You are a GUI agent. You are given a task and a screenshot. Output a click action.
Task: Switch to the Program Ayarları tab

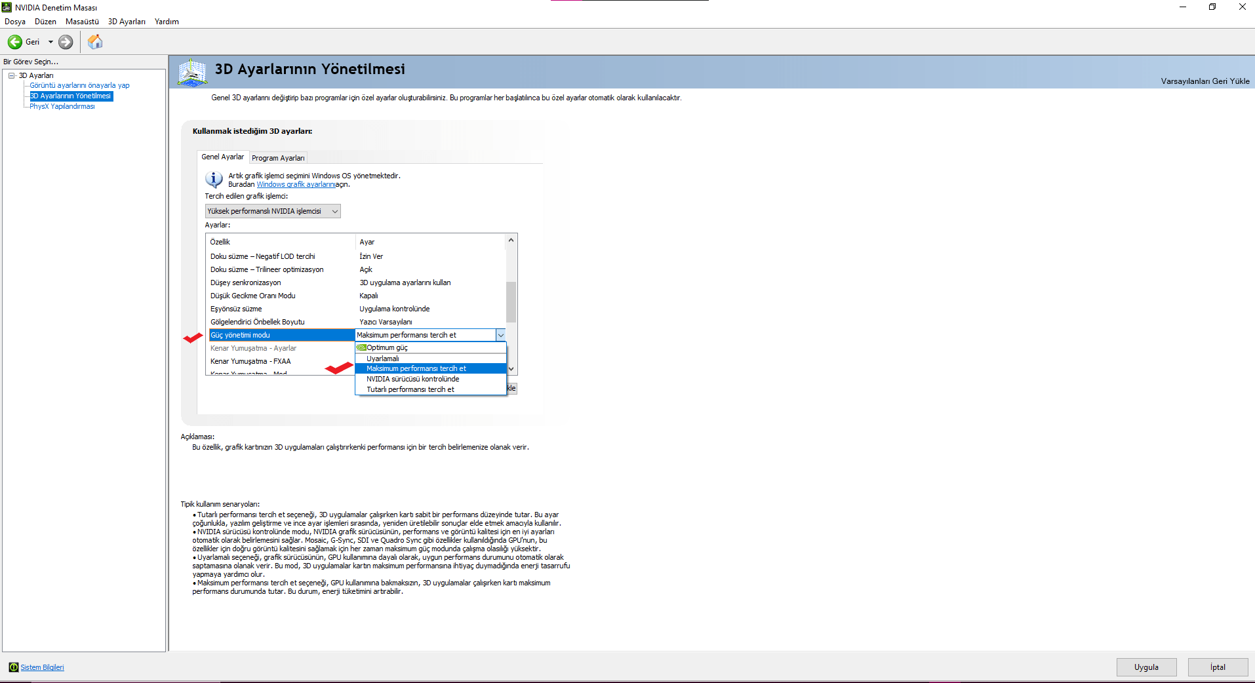(278, 158)
